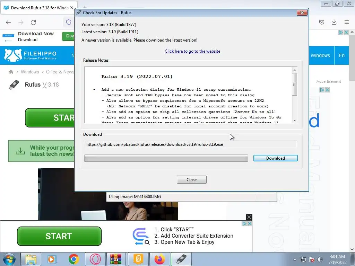
Task: Open Windows Explorer from the taskbar
Action: tap(31, 259)
